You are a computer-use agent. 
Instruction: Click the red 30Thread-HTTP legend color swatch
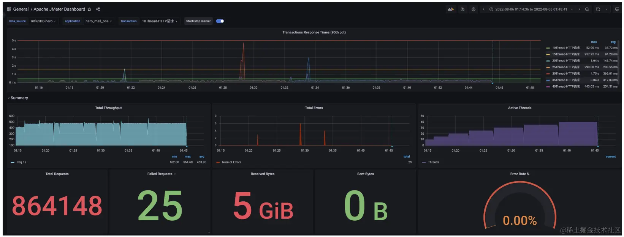coord(548,74)
